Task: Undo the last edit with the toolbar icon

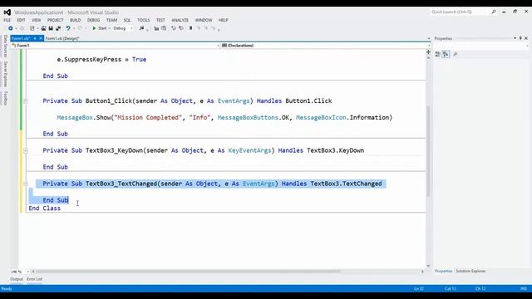Action: [68, 28]
